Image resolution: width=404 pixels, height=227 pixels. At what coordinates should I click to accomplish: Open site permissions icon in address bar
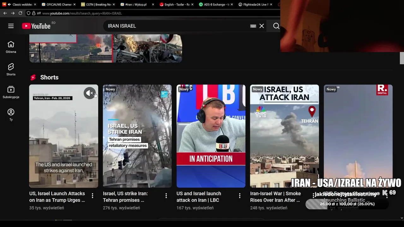pos(39,13)
